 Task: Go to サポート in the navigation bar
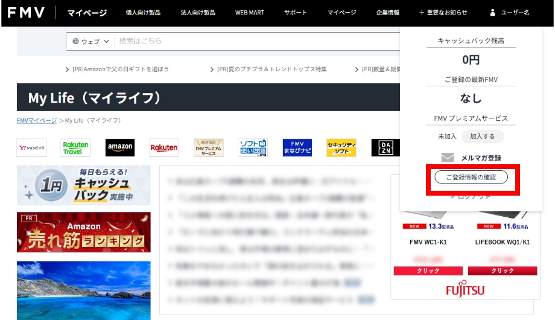(296, 13)
